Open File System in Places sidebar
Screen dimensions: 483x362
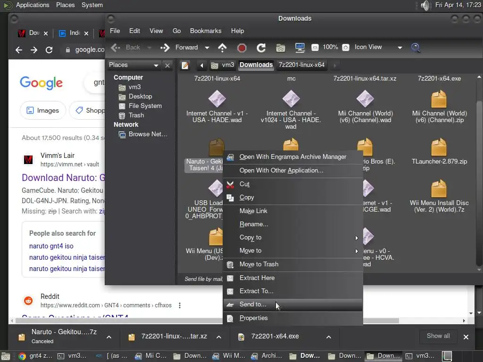click(x=140, y=106)
